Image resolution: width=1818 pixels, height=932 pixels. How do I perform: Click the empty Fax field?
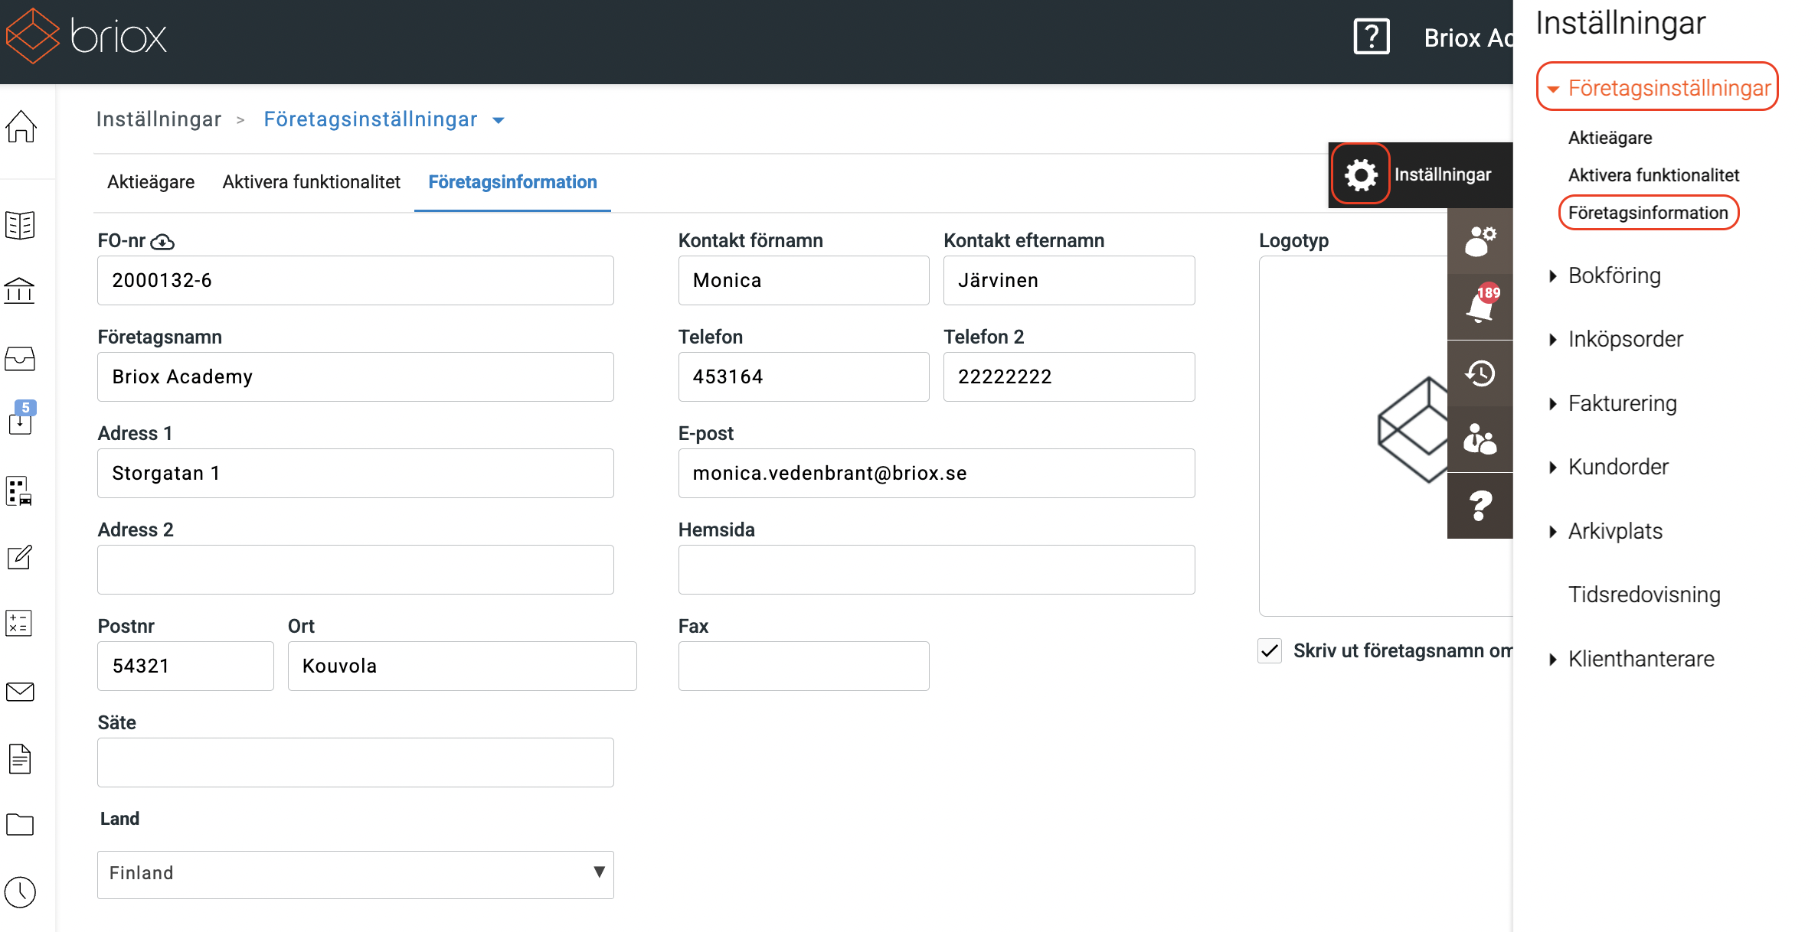[x=803, y=666]
